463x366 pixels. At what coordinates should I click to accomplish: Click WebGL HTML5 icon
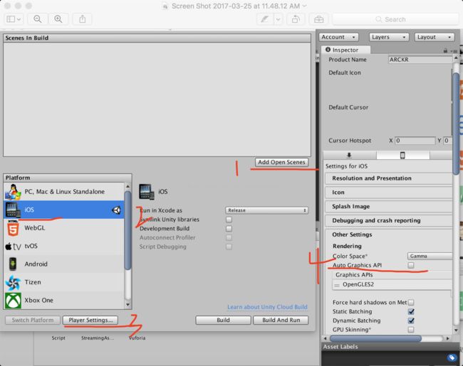click(13, 228)
